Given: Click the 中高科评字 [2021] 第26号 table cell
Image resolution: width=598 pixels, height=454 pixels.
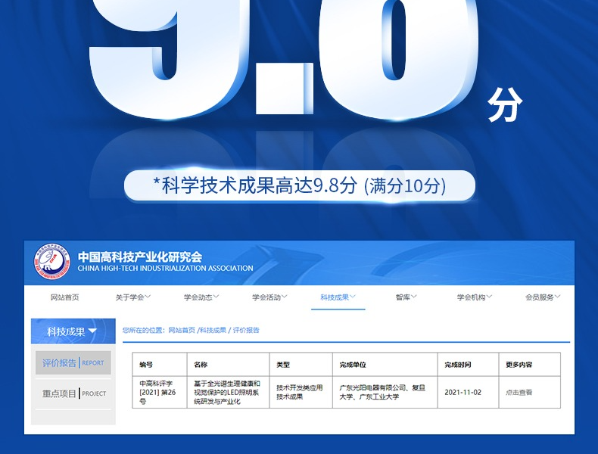Looking at the screenshot, I should [x=157, y=393].
